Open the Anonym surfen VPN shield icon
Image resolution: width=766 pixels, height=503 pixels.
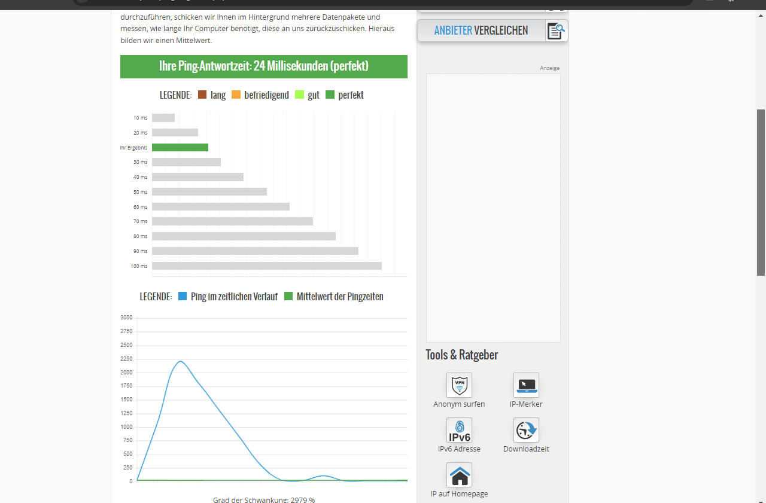click(459, 385)
